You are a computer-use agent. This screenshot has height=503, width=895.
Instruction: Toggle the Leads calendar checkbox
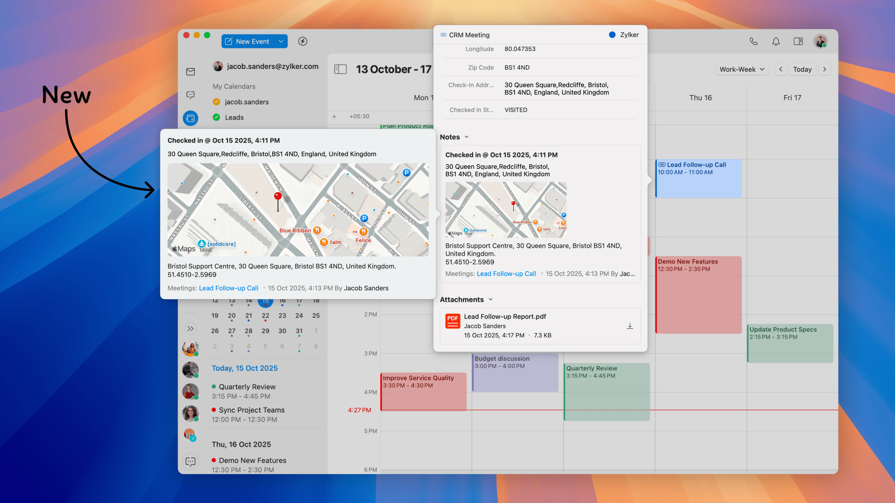(216, 117)
